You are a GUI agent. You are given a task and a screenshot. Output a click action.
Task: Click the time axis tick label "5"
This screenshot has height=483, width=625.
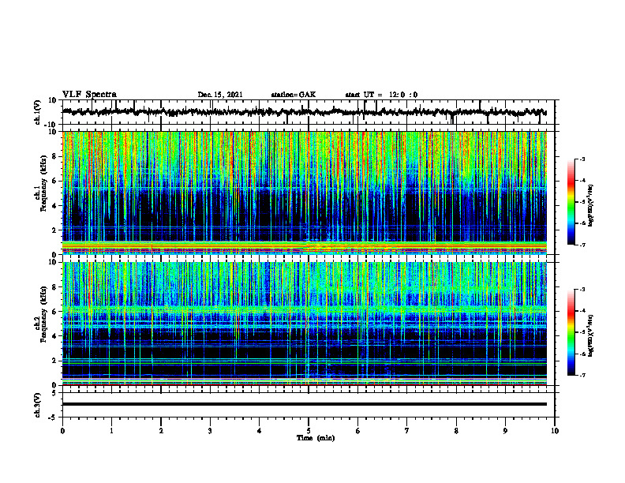[309, 431]
